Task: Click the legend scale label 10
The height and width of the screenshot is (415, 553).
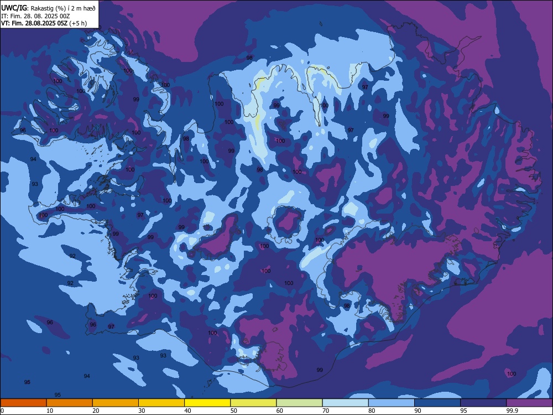Action: (50, 411)
